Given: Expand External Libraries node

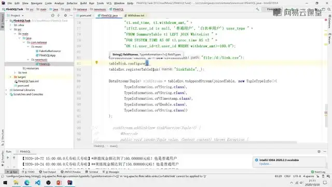Looking at the screenshot, I should pyautogui.click(x=6, y=90).
